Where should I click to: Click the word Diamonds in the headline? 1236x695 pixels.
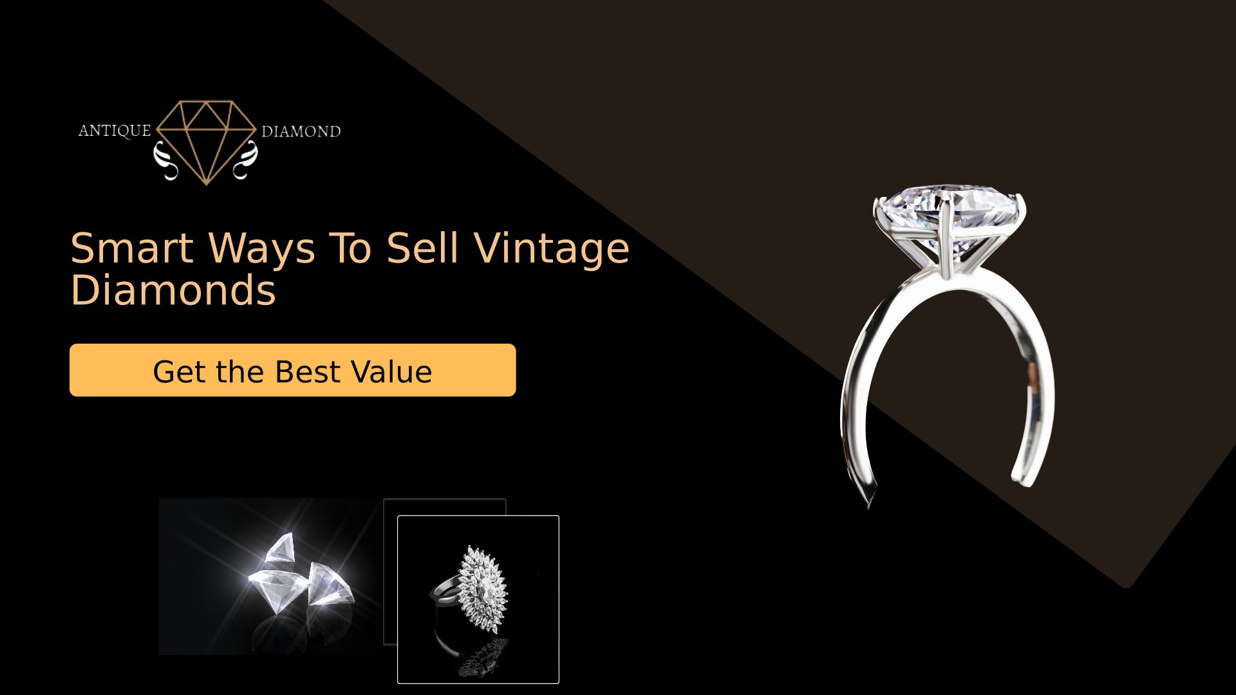point(173,290)
